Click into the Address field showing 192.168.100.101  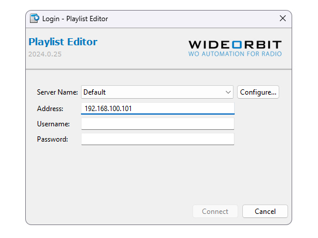click(x=158, y=109)
